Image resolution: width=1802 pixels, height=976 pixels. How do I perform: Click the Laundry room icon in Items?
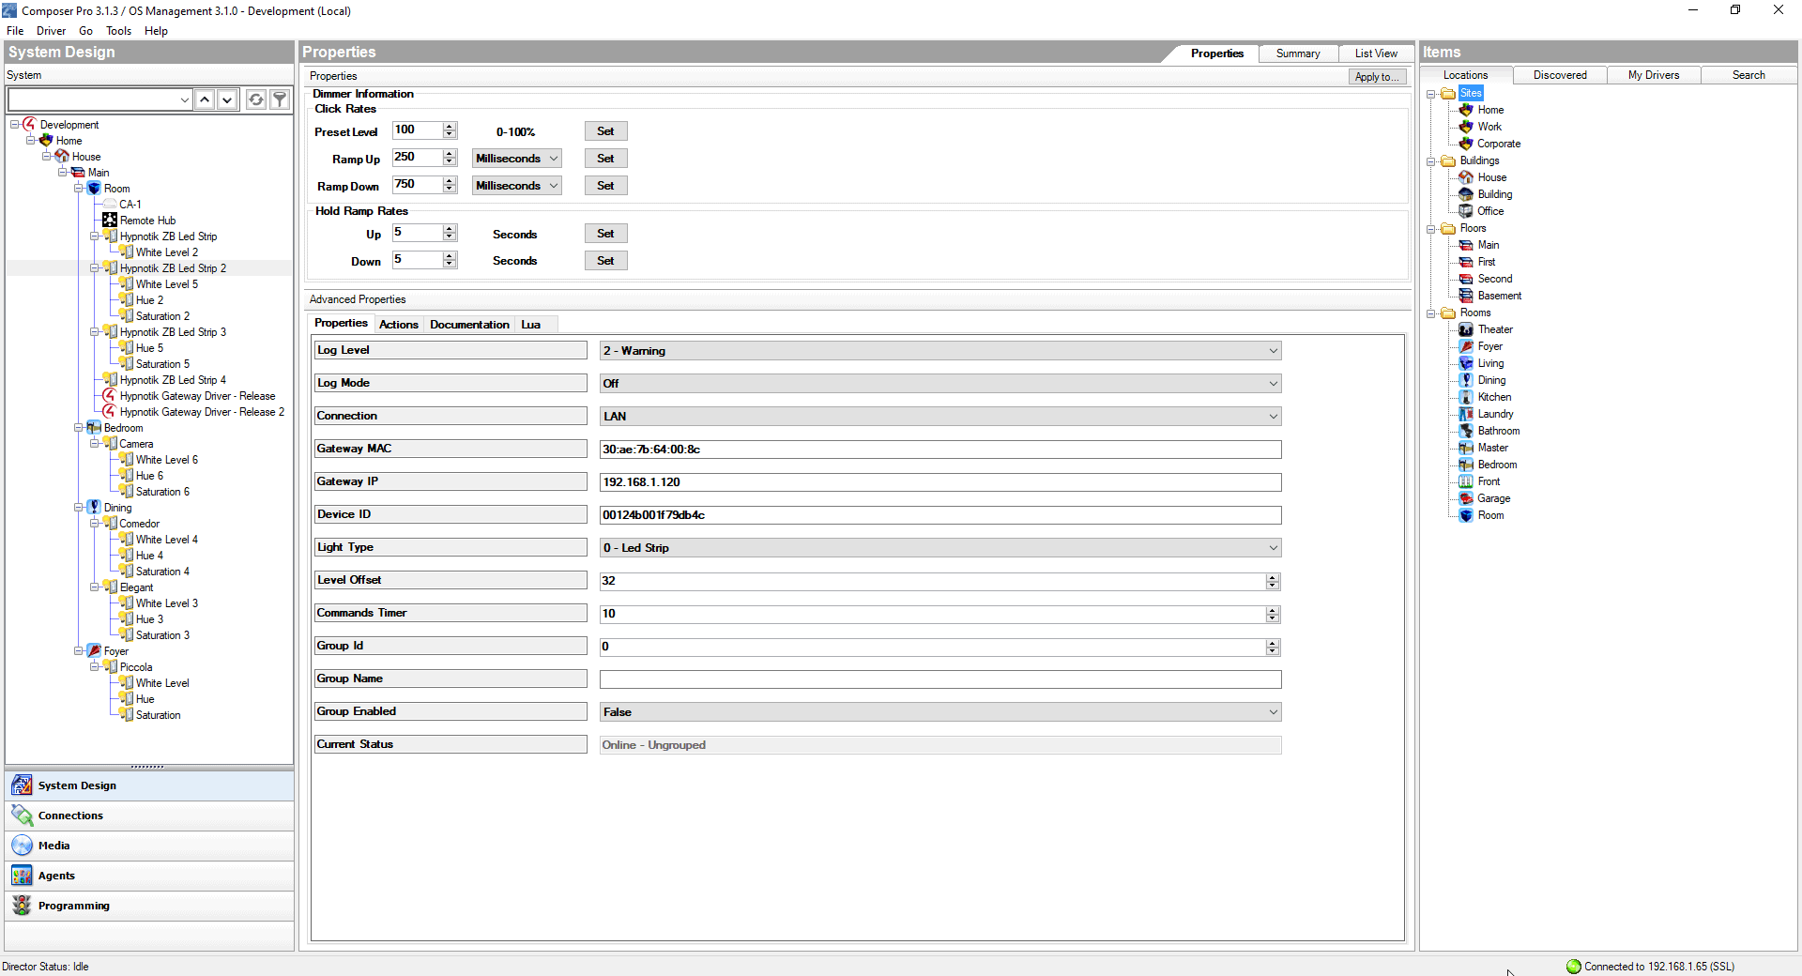pos(1466,414)
